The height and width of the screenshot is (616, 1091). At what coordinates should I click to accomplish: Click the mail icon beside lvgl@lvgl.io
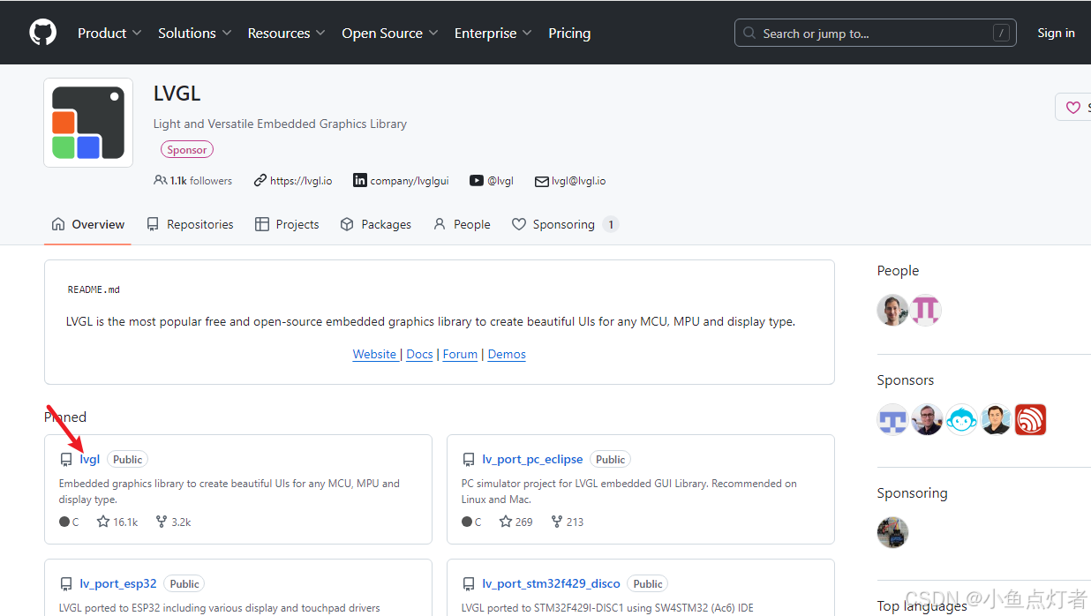[x=542, y=181]
